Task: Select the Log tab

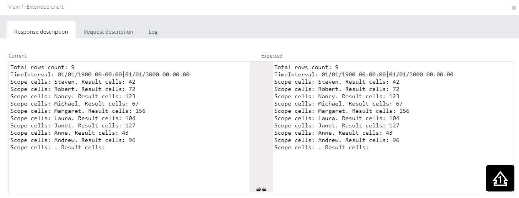Action: point(153,32)
